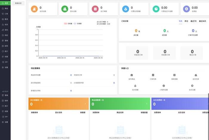Image resolution: width=209 pixels, height=140 pixels.
Task: Open DIY sidebar item above the version label
Action: 5,62
